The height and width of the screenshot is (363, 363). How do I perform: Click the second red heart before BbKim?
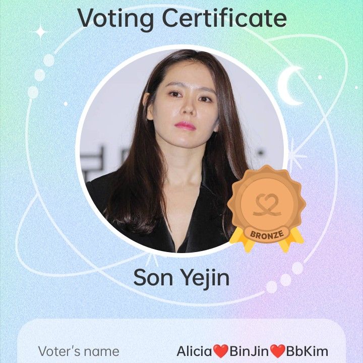point(278,351)
